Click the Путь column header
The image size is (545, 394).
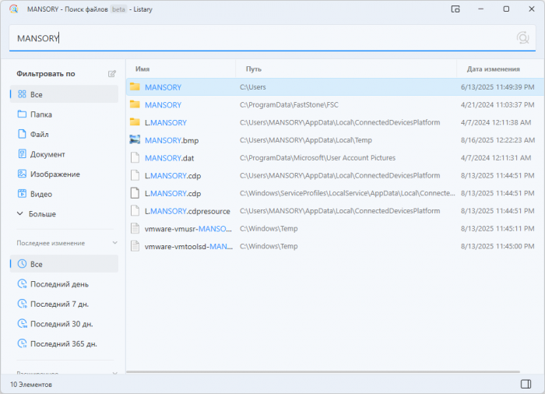pos(254,69)
